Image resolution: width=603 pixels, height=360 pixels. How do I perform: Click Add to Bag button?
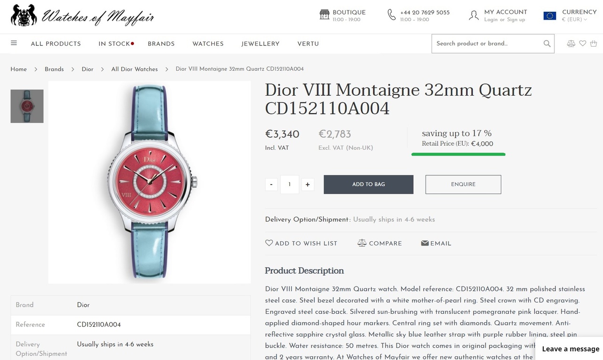(x=368, y=185)
